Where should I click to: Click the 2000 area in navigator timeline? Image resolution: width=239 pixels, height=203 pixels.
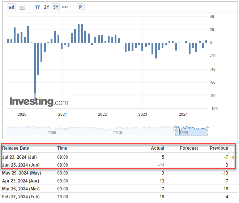(x=52, y=132)
